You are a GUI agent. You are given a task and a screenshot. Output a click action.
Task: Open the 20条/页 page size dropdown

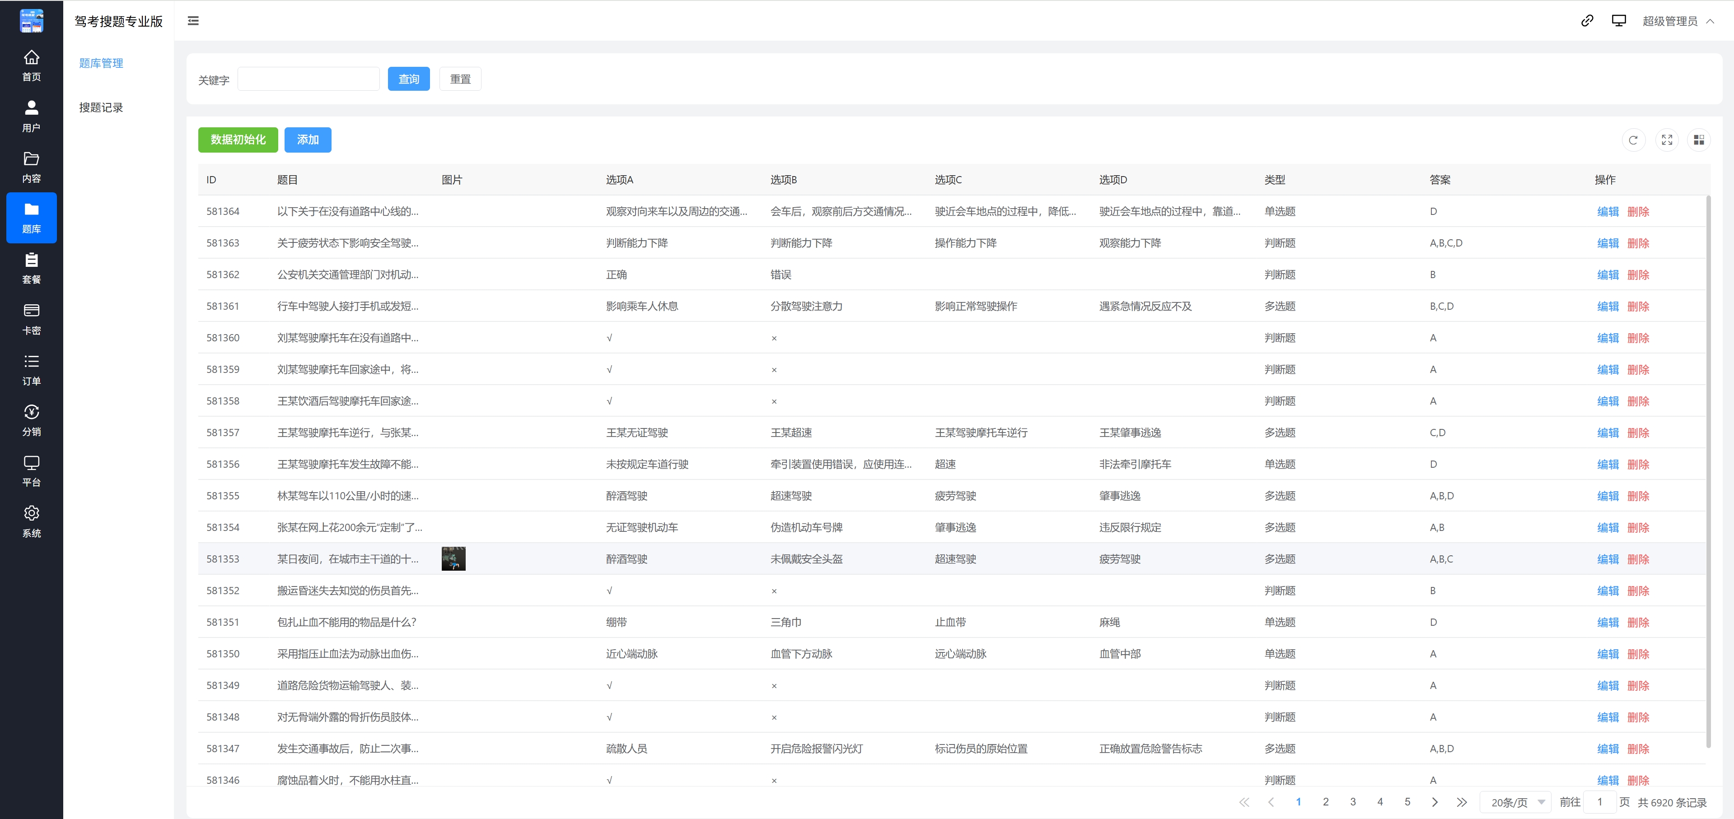coord(1515,802)
